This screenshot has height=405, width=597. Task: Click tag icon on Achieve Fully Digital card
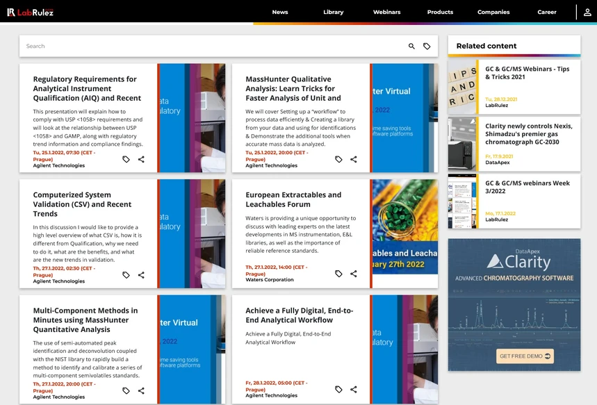coord(338,390)
